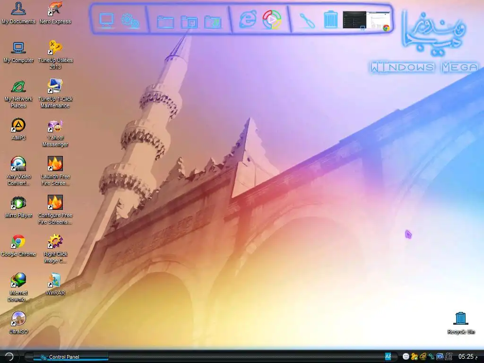Click the grey device tray icon

pos(448,356)
